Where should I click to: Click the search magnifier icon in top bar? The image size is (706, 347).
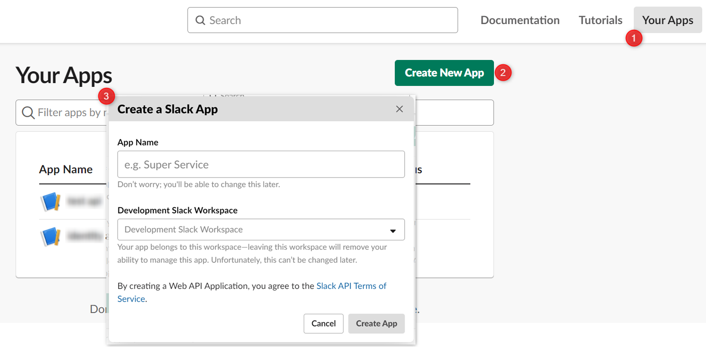point(200,20)
